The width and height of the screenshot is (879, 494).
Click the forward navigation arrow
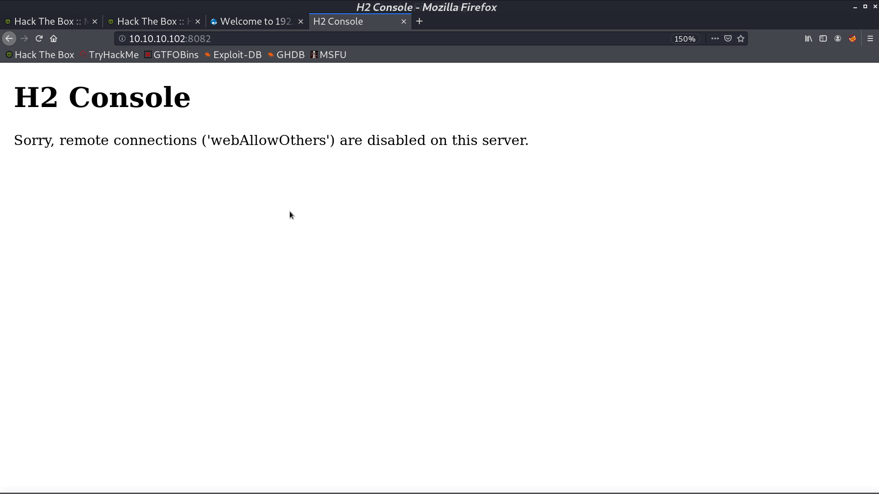pyautogui.click(x=24, y=39)
